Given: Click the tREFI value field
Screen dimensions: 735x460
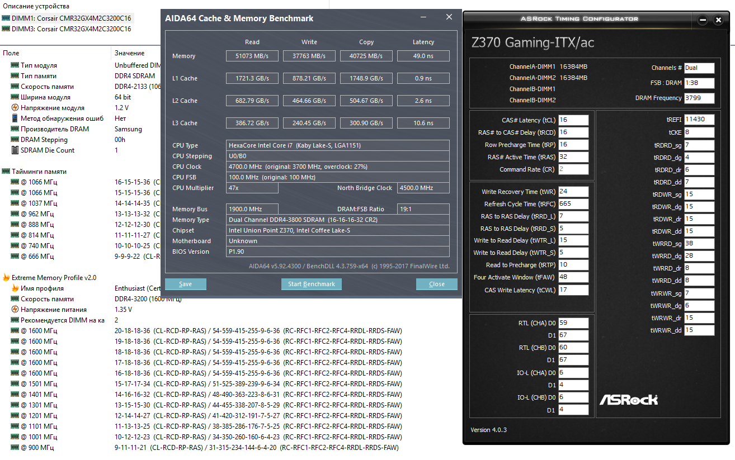Looking at the screenshot, I should point(699,120).
